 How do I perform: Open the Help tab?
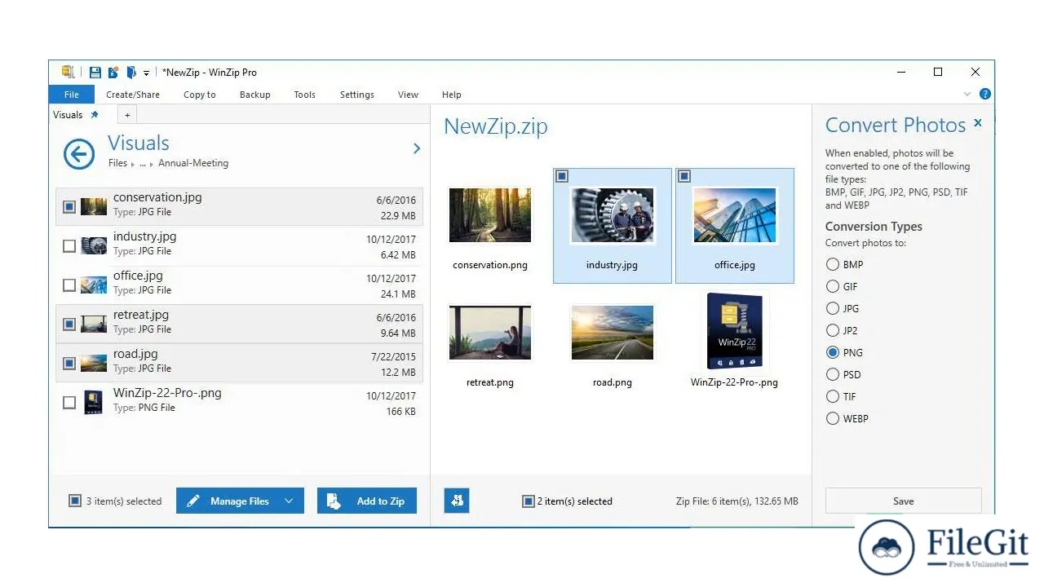click(451, 95)
